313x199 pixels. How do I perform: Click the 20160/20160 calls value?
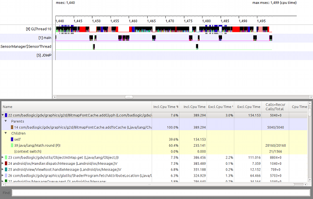click(275, 145)
